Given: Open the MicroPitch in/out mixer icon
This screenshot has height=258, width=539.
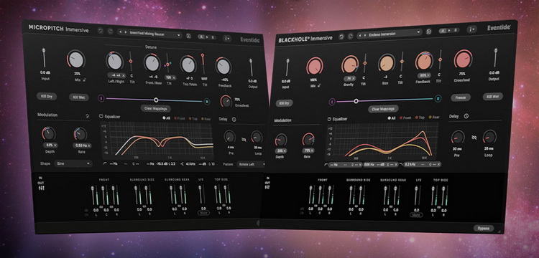Looking at the screenshot, I should coord(42,188).
